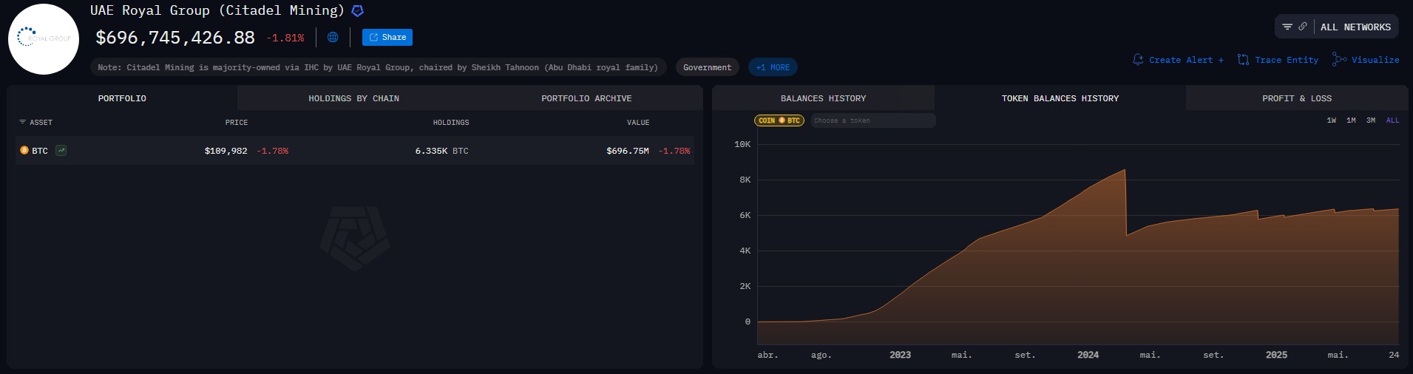1413x374 pixels.
Task: Click the $696.75M value cell
Action: 628,151
